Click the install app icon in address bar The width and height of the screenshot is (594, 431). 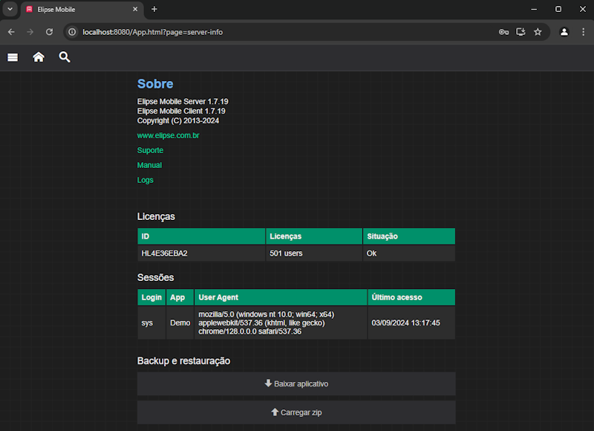pos(520,32)
